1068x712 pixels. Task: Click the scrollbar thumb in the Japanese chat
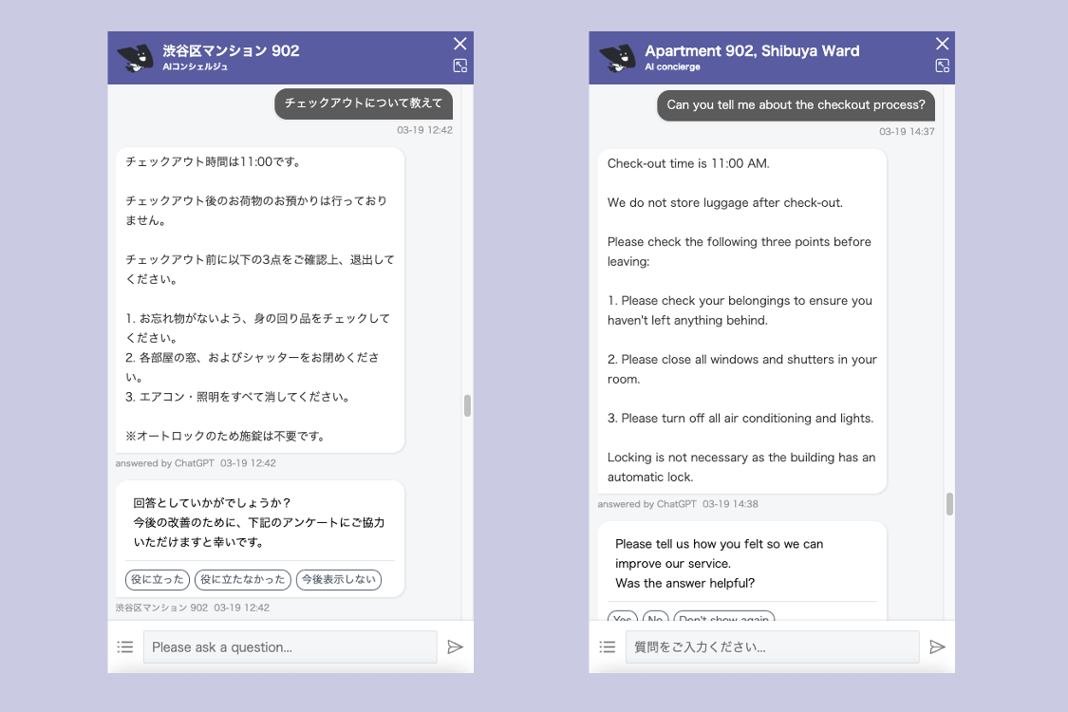[x=467, y=405]
